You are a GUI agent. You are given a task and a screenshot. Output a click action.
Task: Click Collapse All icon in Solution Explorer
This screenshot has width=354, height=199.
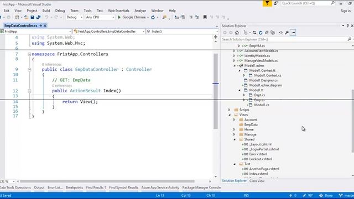pyautogui.click(x=267, y=33)
